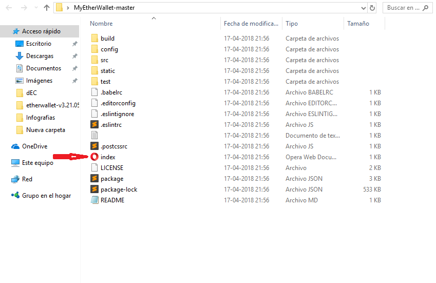Open Escritorio in the sidebar
Image resolution: width=436 pixels, height=283 pixels.
[x=39, y=44]
